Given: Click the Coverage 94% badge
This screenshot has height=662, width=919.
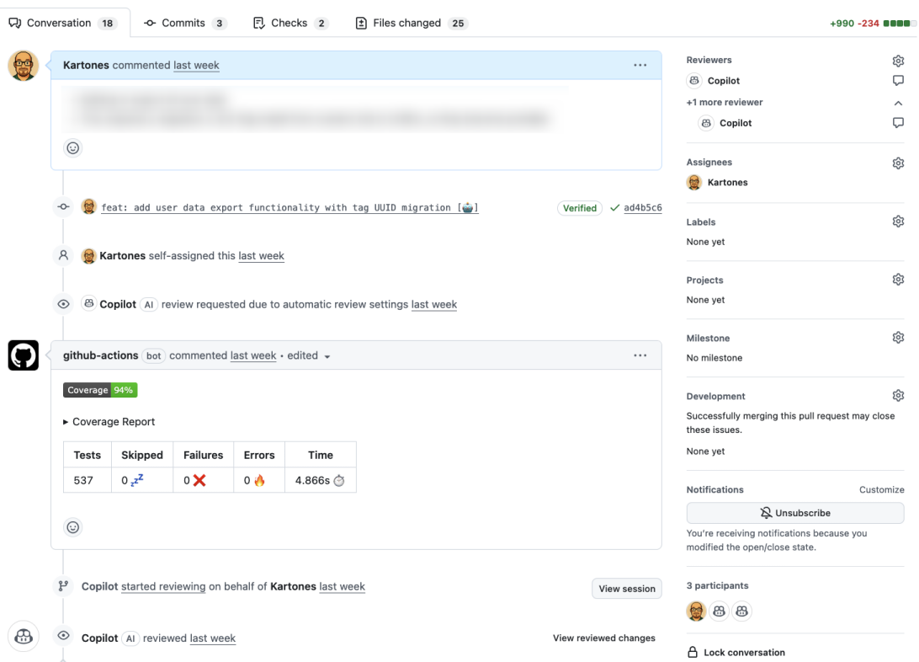Looking at the screenshot, I should point(100,390).
